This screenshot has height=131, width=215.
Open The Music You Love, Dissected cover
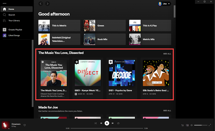click(54, 73)
